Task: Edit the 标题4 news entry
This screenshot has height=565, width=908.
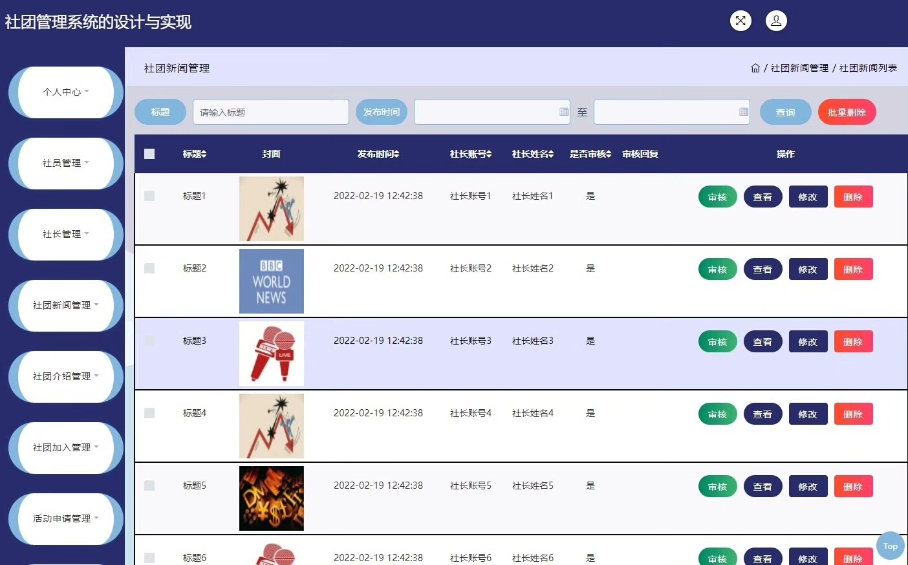Action: [808, 414]
